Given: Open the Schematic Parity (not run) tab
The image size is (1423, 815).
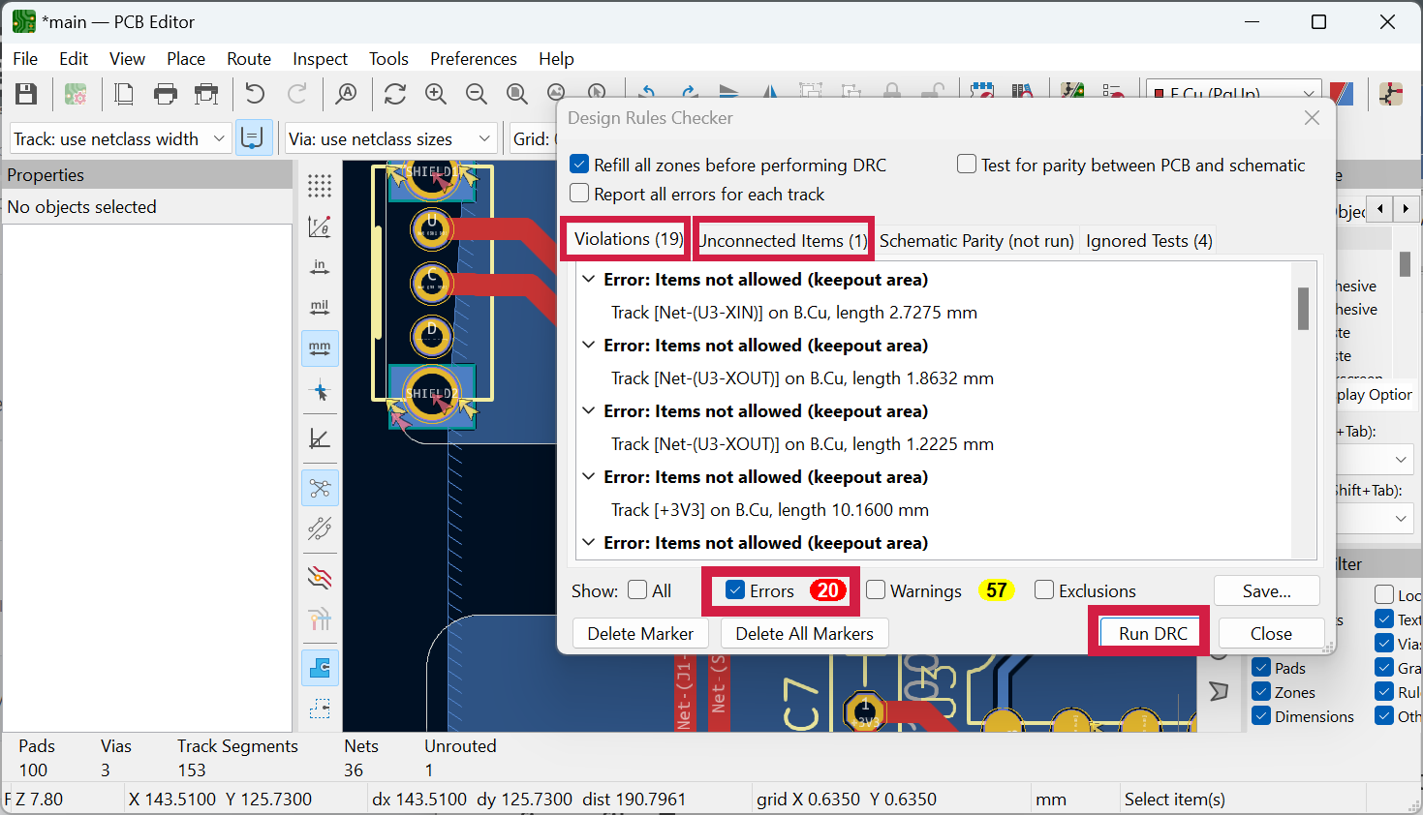Looking at the screenshot, I should click(x=976, y=240).
